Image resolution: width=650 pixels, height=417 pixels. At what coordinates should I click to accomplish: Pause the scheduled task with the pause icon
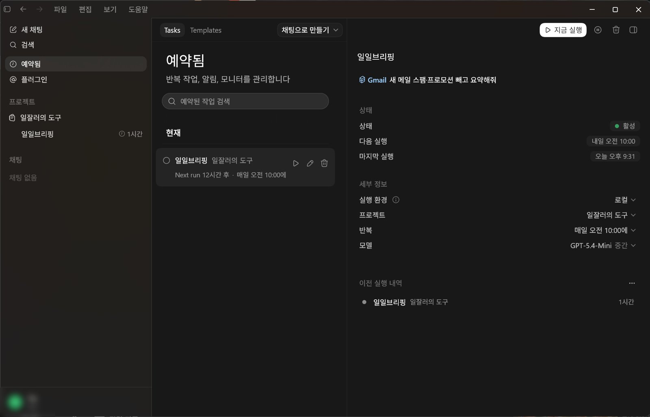click(x=598, y=30)
